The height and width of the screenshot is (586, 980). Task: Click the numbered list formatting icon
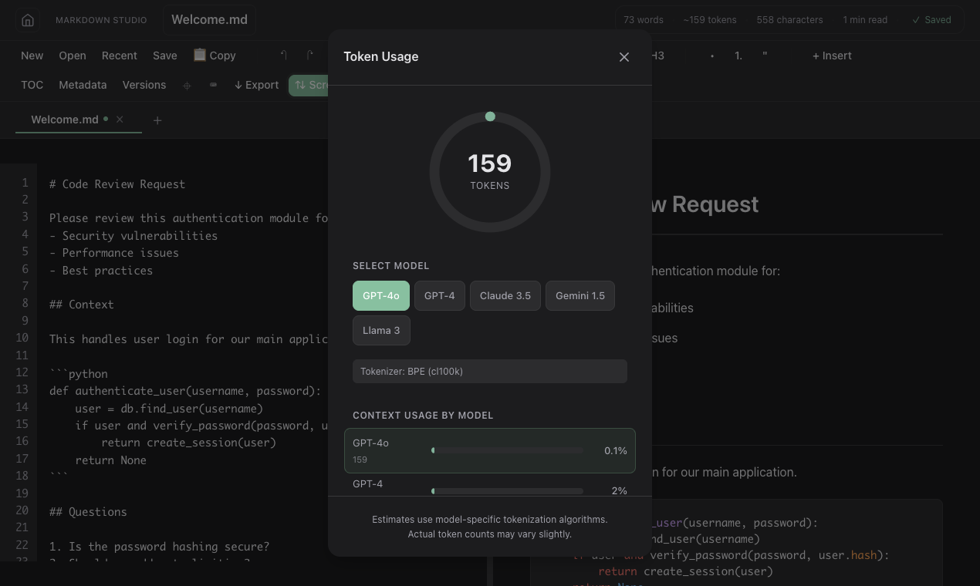738,56
